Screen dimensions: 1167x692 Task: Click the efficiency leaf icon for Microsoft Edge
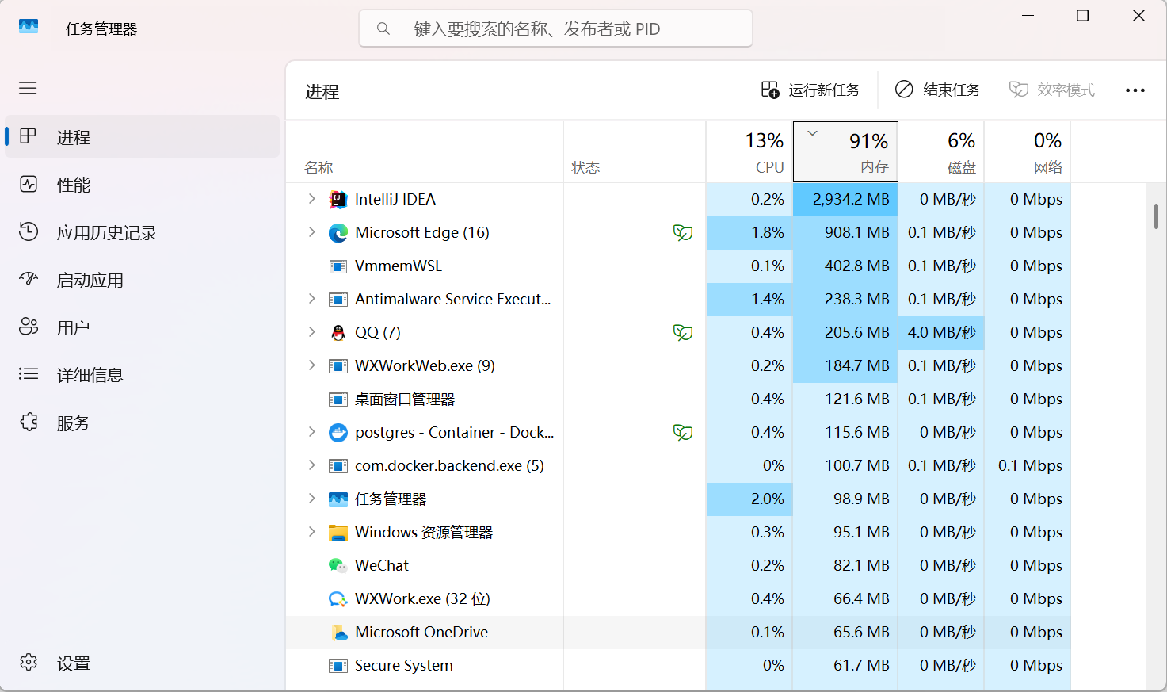tap(683, 232)
